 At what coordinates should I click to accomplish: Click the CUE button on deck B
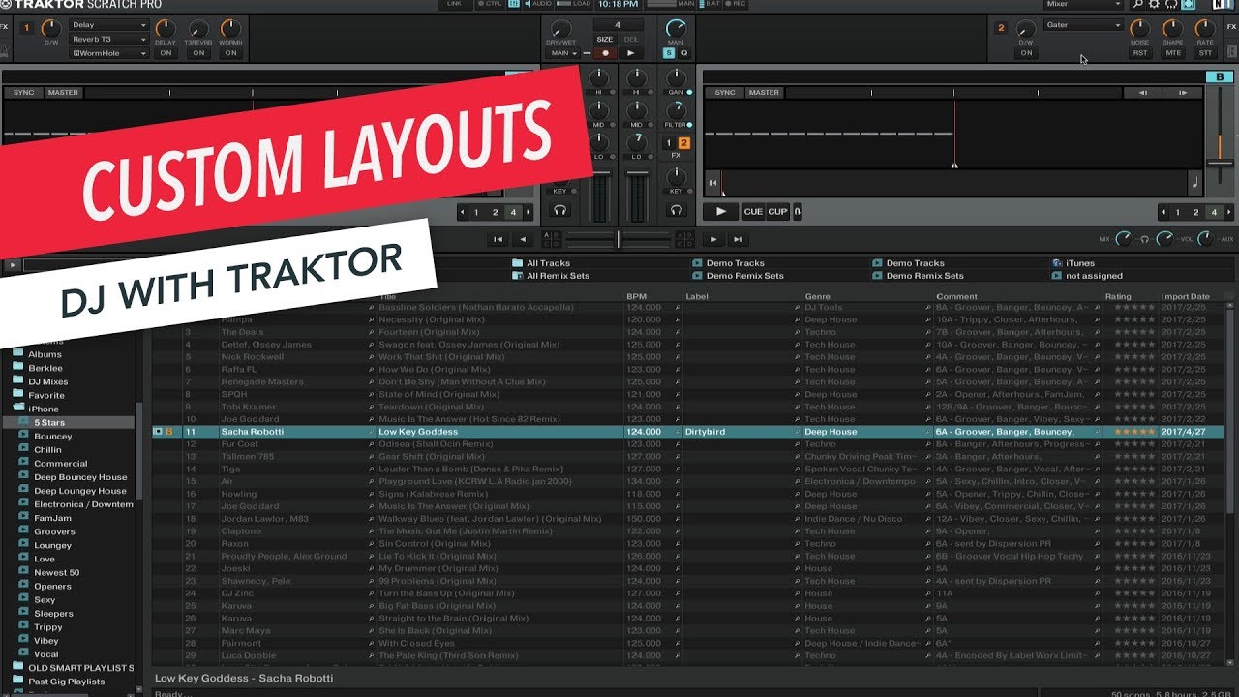(x=753, y=211)
